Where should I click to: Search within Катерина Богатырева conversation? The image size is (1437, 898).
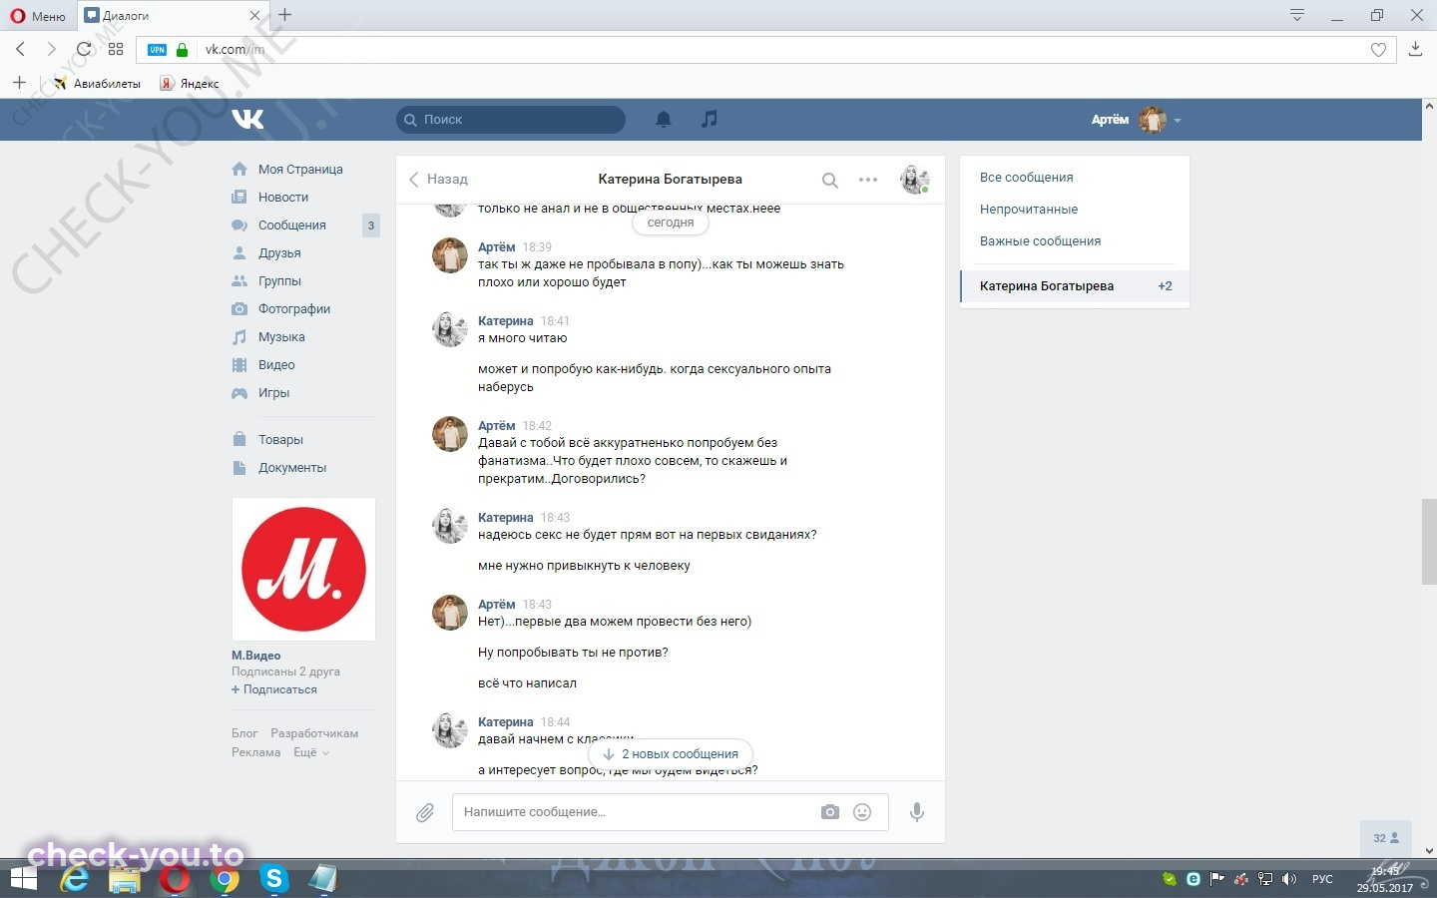(829, 181)
